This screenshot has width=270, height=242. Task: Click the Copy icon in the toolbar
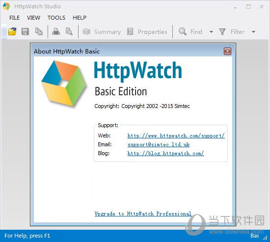(x=39, y=31)
